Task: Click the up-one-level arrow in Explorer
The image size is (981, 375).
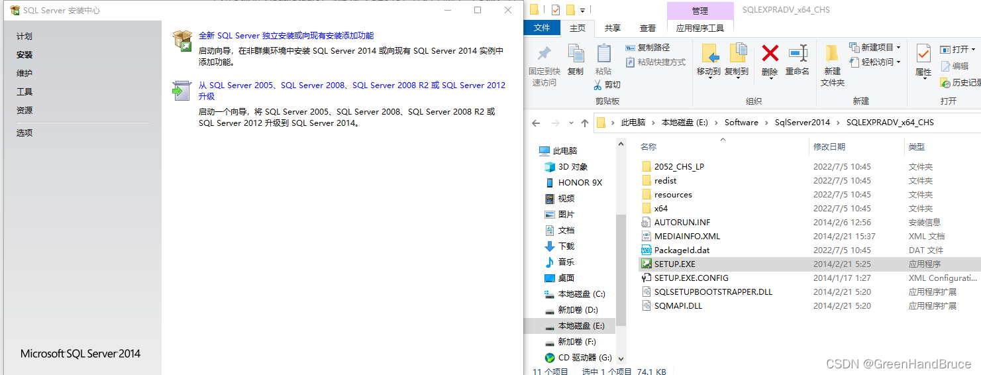Action: pos(585,123)
